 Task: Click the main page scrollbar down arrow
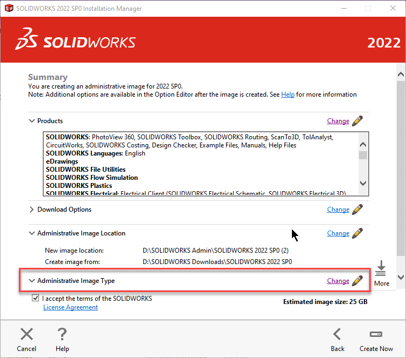coord(401,277)
